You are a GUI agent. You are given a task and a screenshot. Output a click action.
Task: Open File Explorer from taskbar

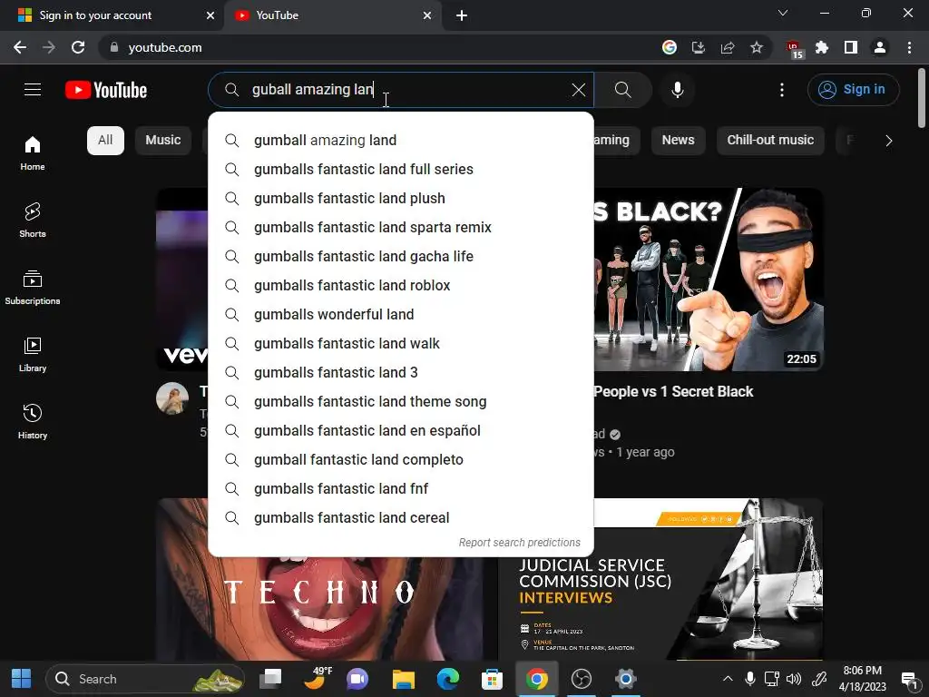[404, 679]
